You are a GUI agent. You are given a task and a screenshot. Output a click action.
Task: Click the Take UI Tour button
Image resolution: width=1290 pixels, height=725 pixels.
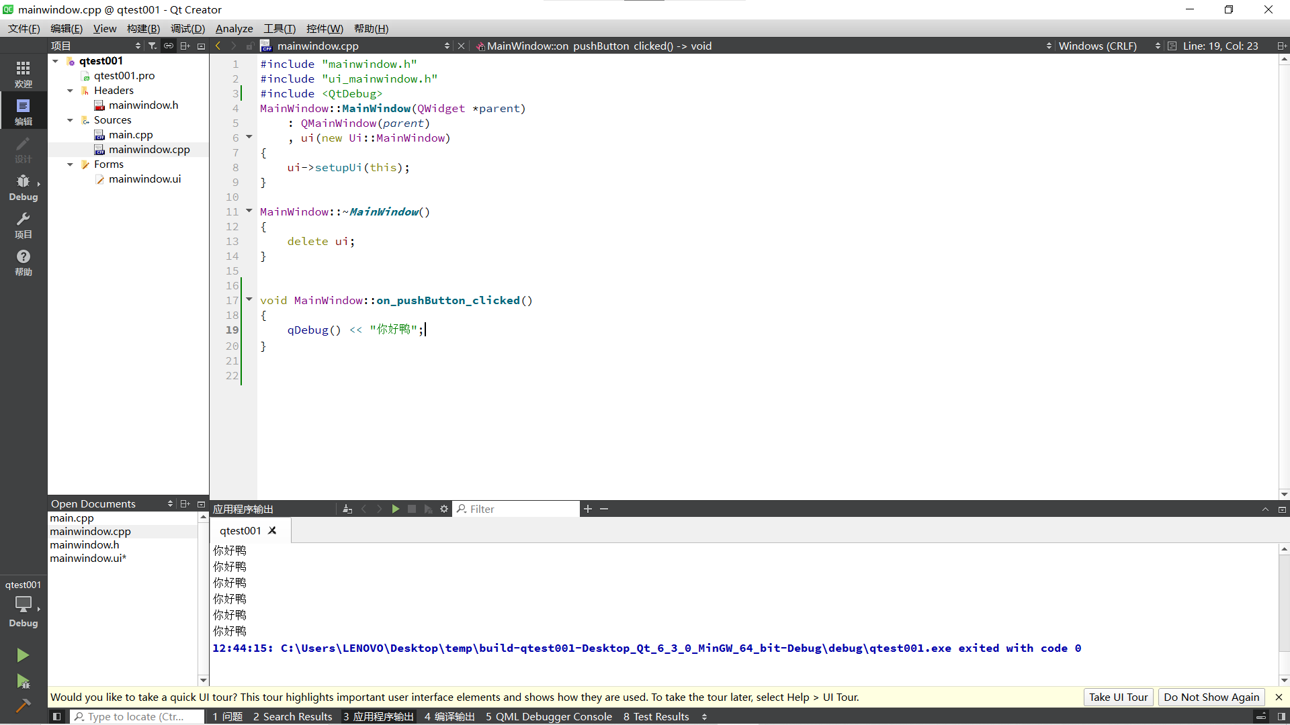(1118, 697)
